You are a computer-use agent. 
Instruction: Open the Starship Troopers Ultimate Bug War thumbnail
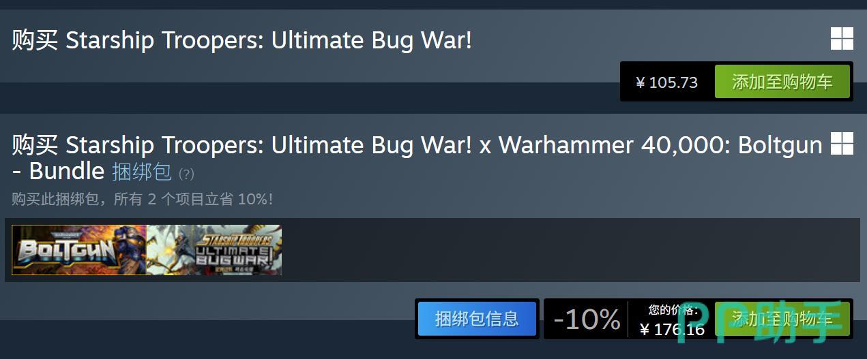pos(214,250)
